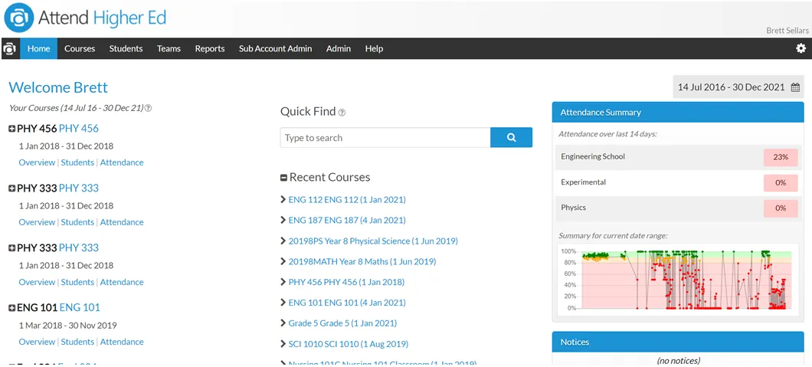Click the Physics row label
Screen dimensions: 812x367
(x=573, y=208)
